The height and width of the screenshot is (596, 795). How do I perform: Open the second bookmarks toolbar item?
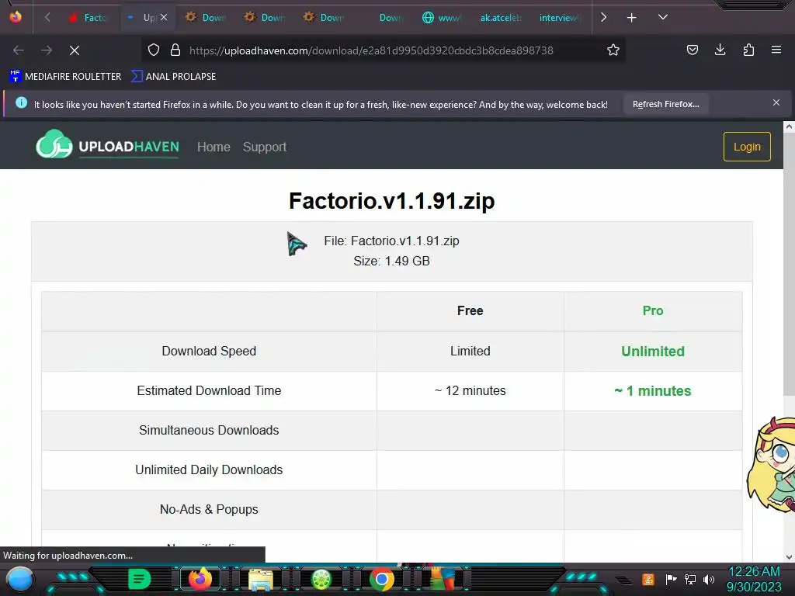[173, 77]
